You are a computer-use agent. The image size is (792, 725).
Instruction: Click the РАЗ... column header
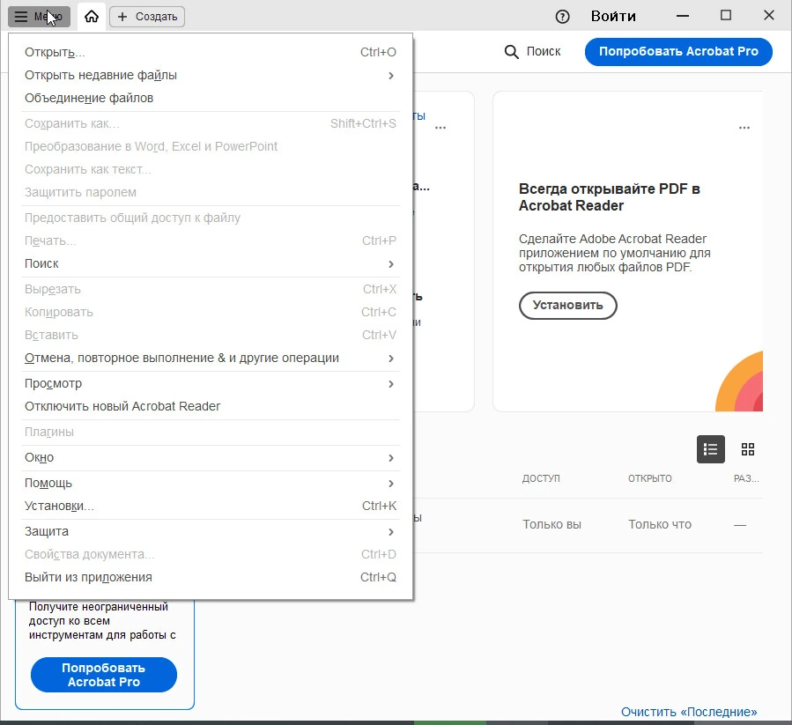click(746, 478)
